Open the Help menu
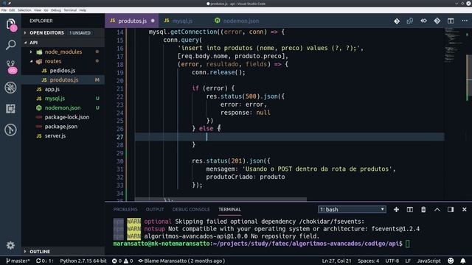The image size is (472, 265). click(83, 10)
